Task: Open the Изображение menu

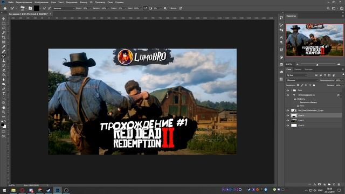Action: [x=42, y=2]
